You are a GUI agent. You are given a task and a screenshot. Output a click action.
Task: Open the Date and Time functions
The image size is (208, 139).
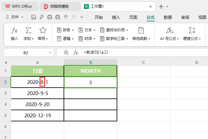pos(87,39)
